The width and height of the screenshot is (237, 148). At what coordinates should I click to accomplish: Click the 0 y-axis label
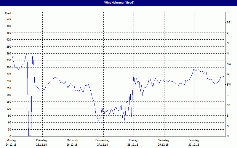click(x=10, y=136)
